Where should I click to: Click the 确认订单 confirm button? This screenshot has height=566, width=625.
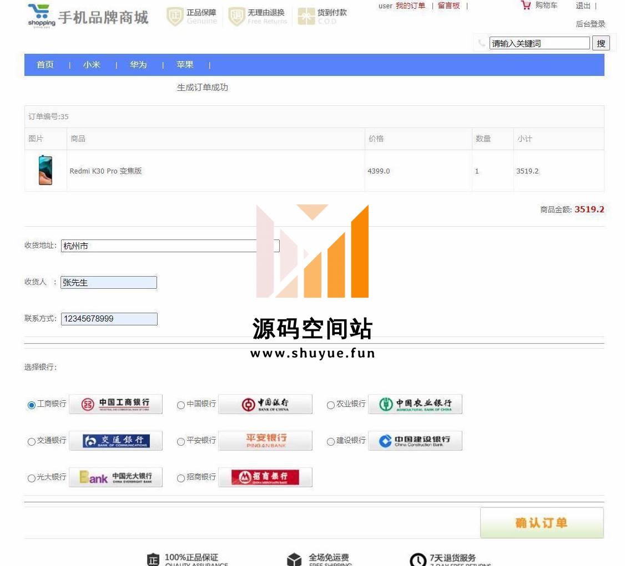click(x=542, y=523)
